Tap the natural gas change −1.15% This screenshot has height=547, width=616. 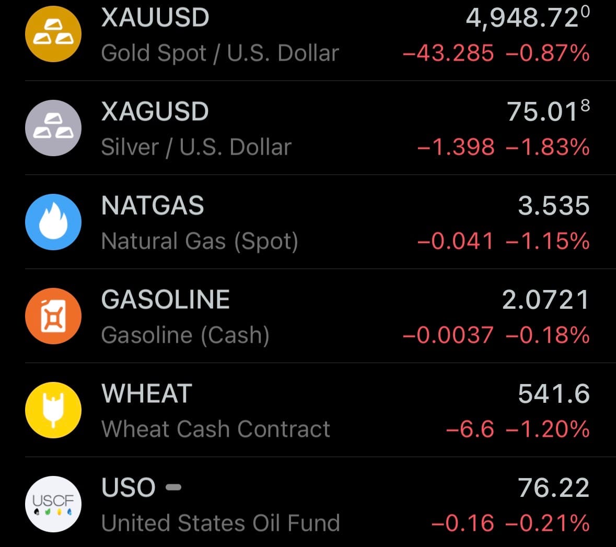point(548,241)
